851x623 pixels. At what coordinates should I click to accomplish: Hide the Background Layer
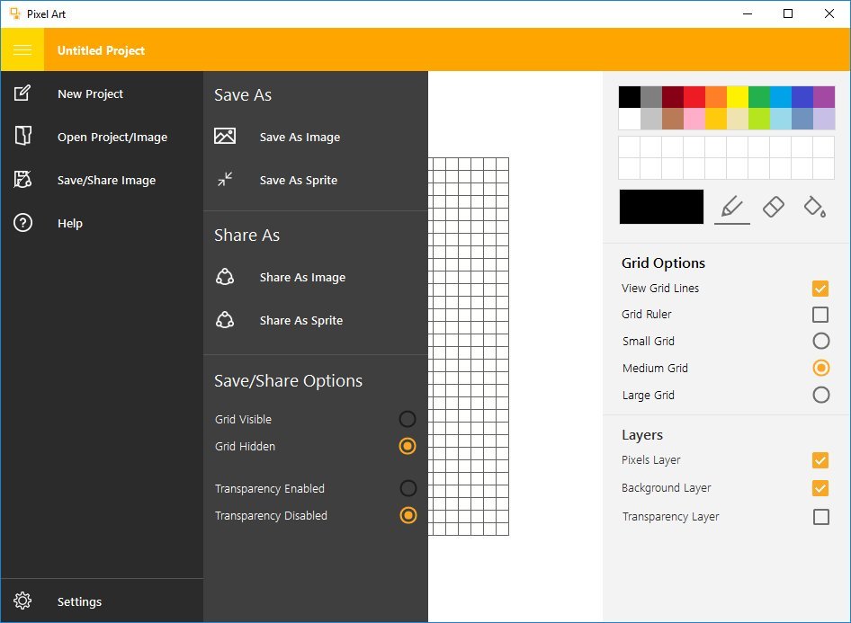(820, 488)
